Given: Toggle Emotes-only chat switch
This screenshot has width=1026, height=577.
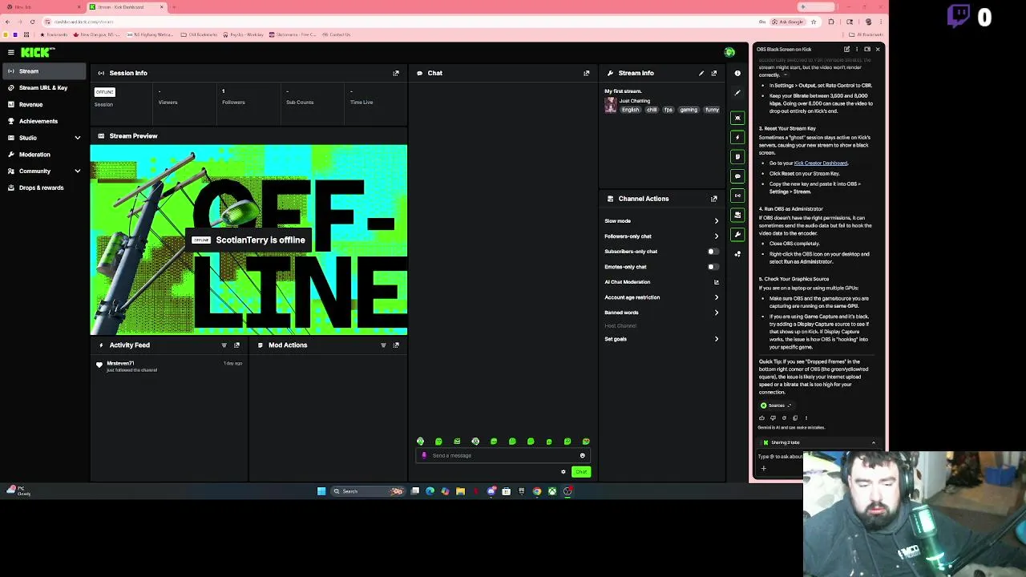Looking at the screenshot, I should 712,267.
